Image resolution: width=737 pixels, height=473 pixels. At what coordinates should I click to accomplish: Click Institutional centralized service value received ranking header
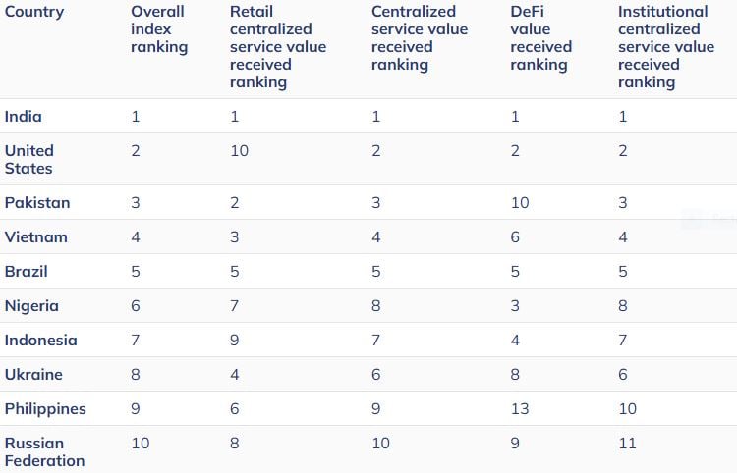pos(663,47)
